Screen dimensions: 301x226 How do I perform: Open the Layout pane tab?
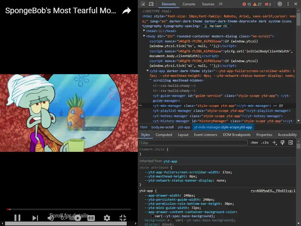click(x=183, y=135)
